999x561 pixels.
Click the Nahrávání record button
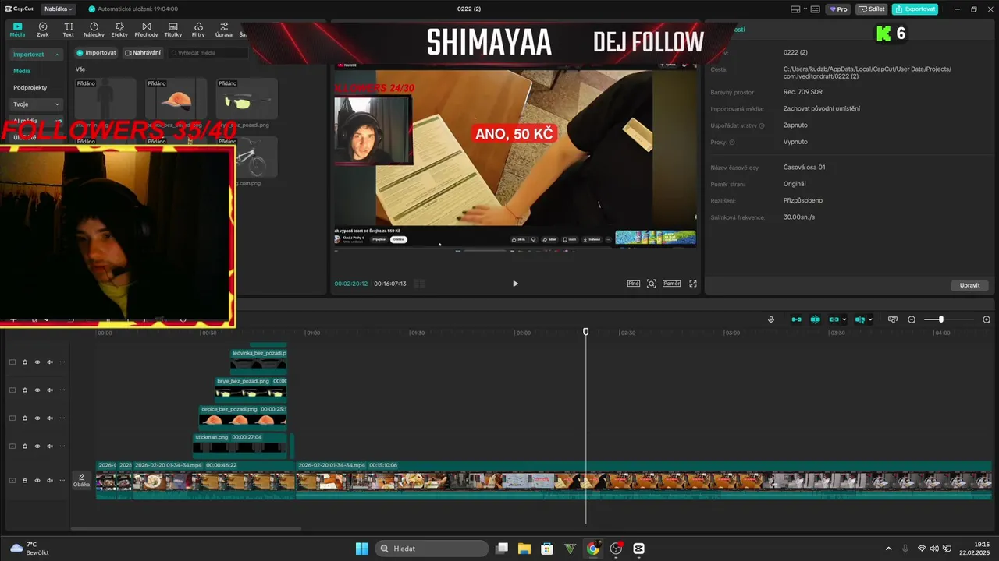coord(143,53)
